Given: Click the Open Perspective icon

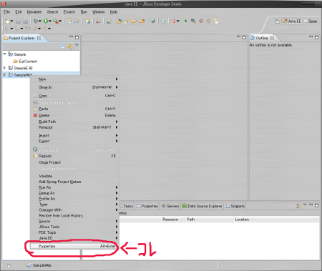Looking at the screenshot, I should tap(278, 21).
